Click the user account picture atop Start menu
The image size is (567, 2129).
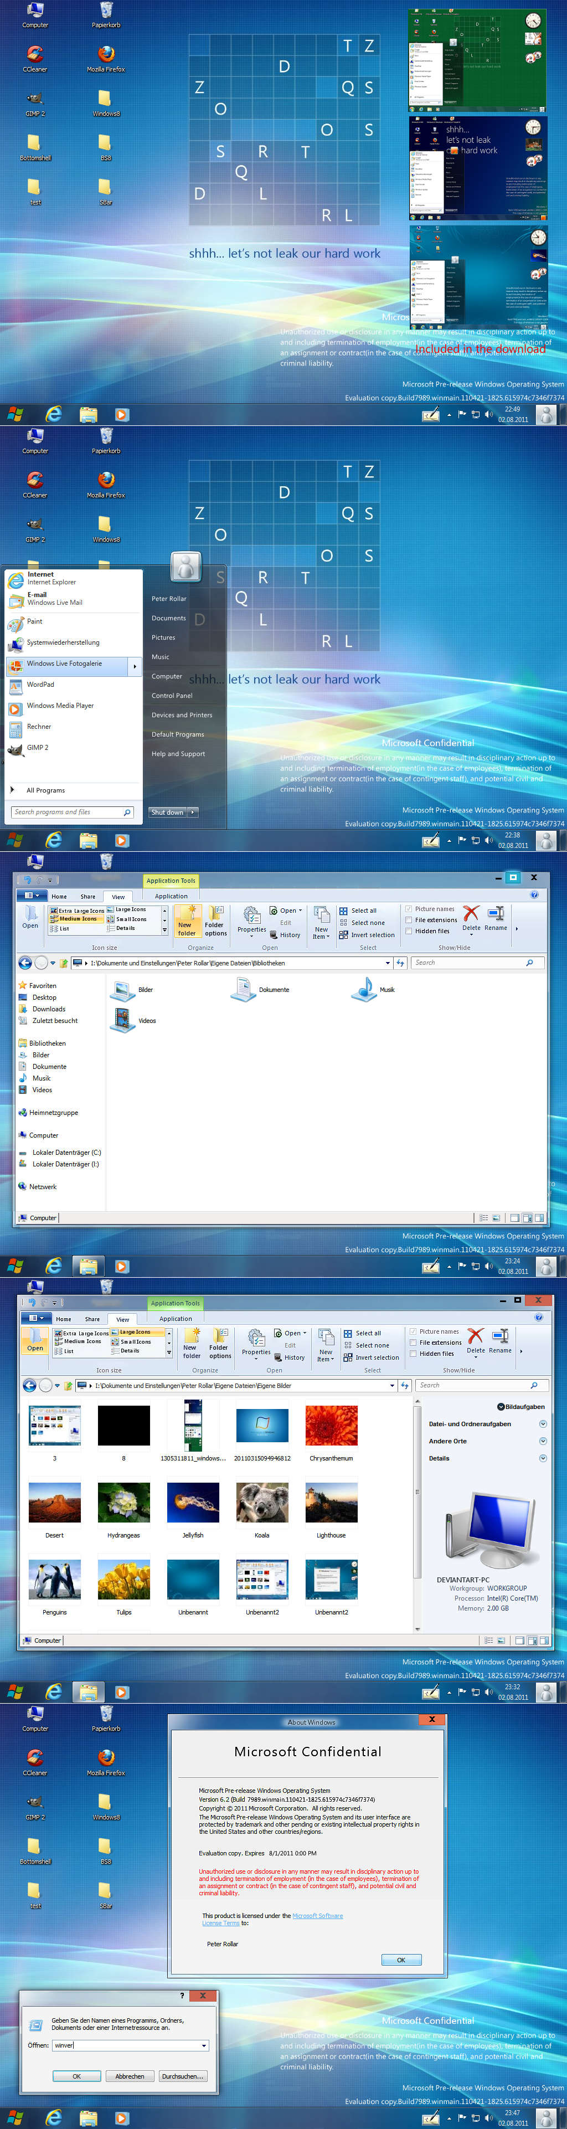point(186,566)
